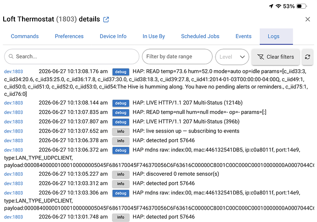Screen dimensions: 317x222
Task: Click the refresh logs icon button
Action: pyautogui.click(x=307, y=57)
